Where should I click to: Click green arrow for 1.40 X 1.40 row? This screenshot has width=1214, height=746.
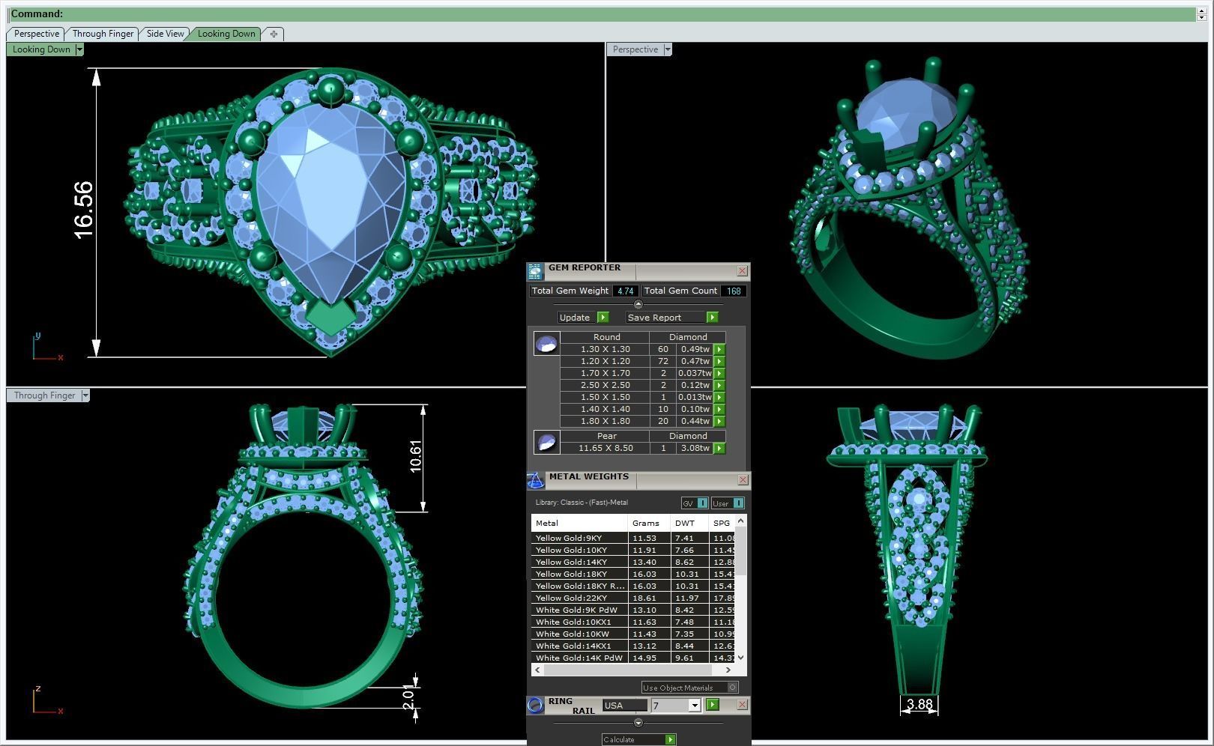coord(719,409)
